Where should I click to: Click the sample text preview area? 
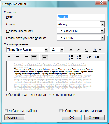coord(56,76)
